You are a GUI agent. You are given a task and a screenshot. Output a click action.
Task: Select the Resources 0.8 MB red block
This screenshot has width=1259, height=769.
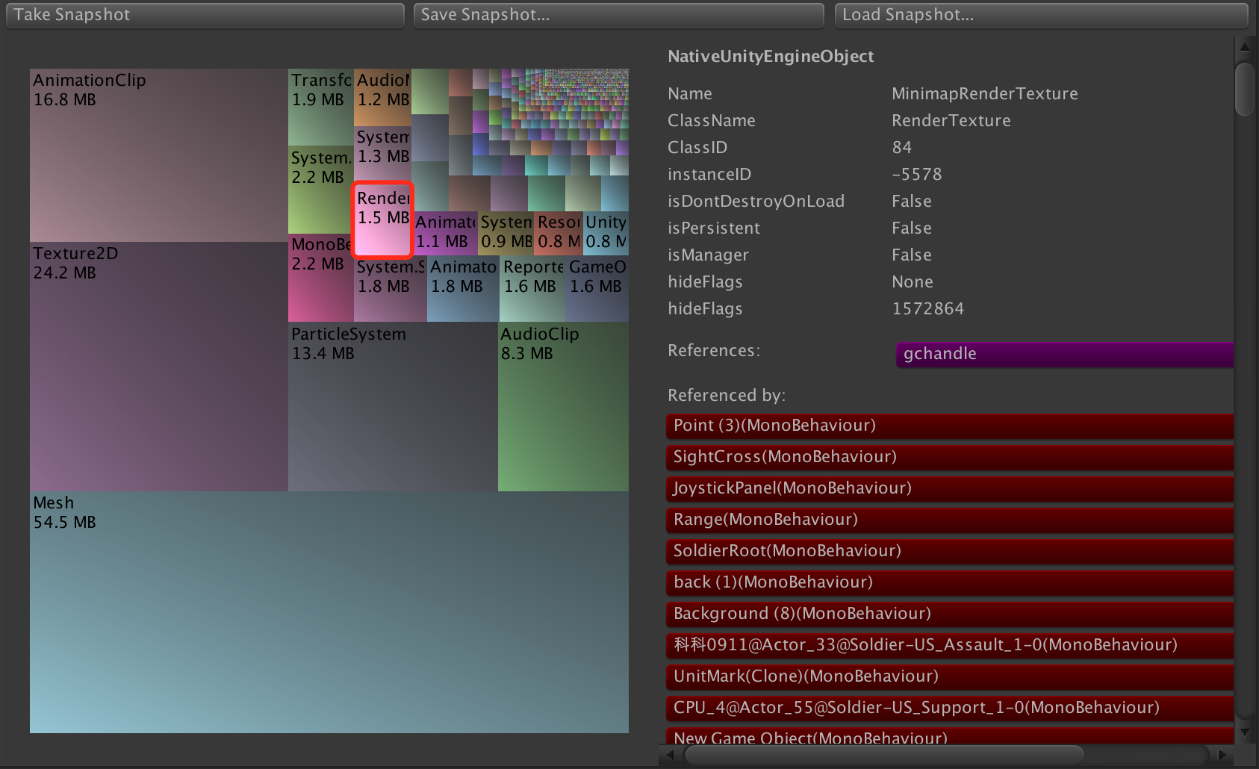point(559,233)
